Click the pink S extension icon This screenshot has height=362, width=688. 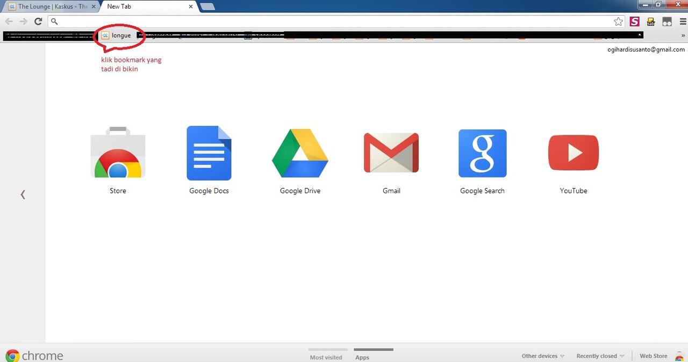pos(635,21)
